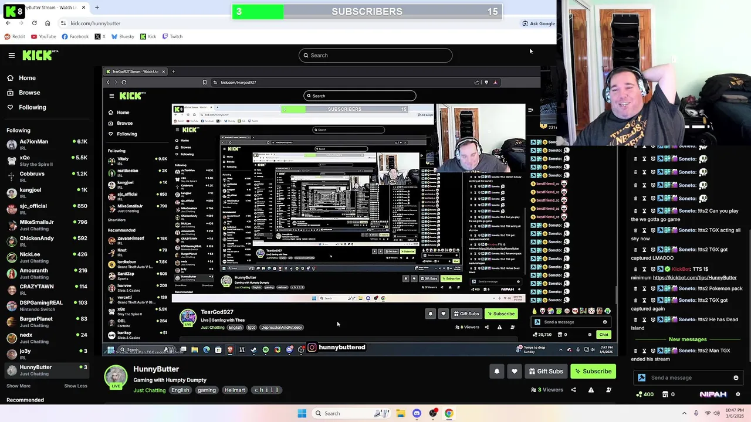Open the kickbot.com tips link in chat
Viewport: 751px width, 422px height.
pyautogui.click(x=695, y=278)
